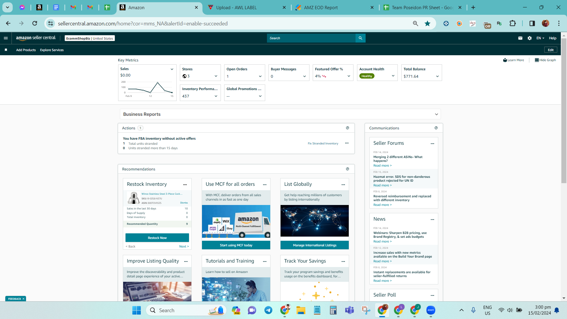Switch to the AMZ EOD Report tab
This screenshot has width=567, height=319.
click(x=335, y=8)
